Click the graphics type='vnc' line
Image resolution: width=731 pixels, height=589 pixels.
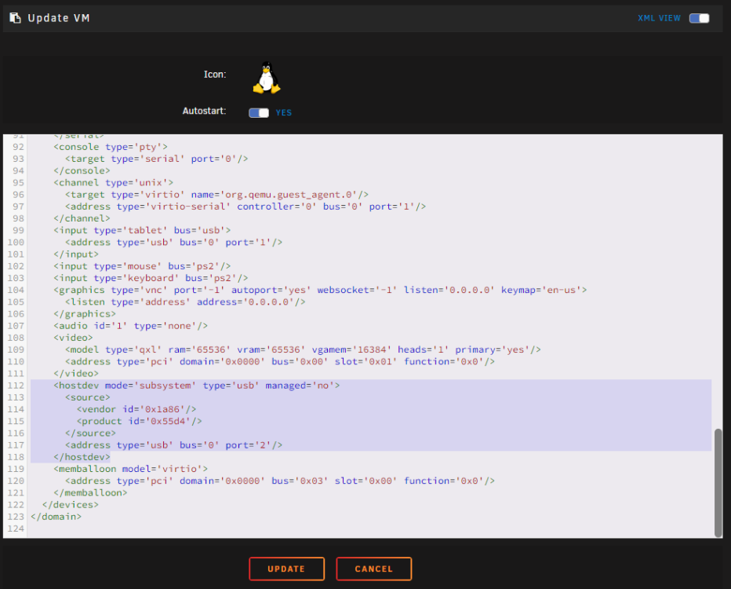click(320, 290)
